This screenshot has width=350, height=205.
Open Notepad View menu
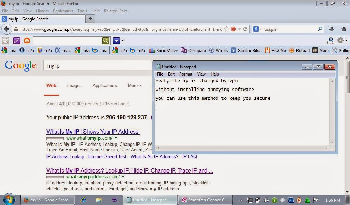coord(201,74)
